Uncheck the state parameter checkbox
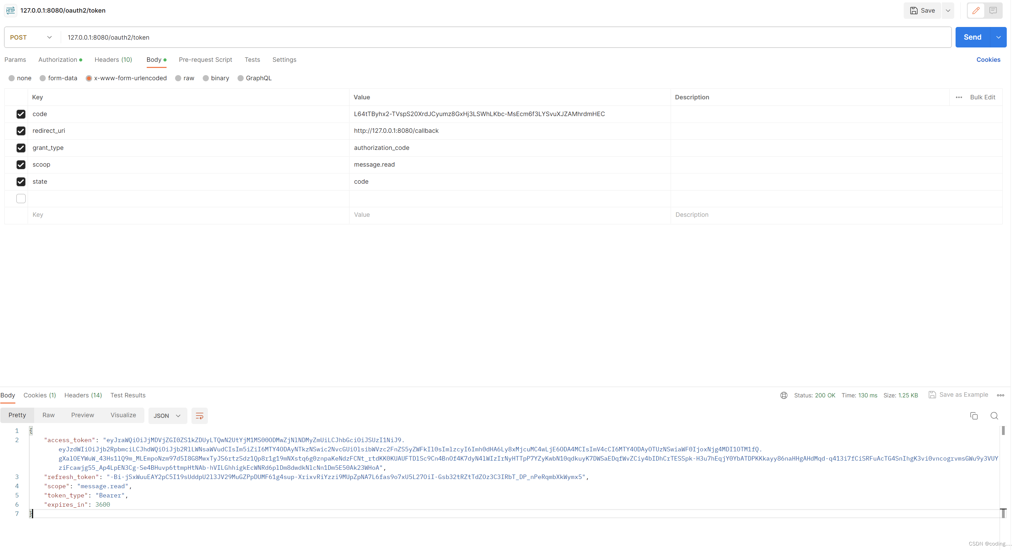Viewport: 1017px width, 550px height. tap(21, 182)
